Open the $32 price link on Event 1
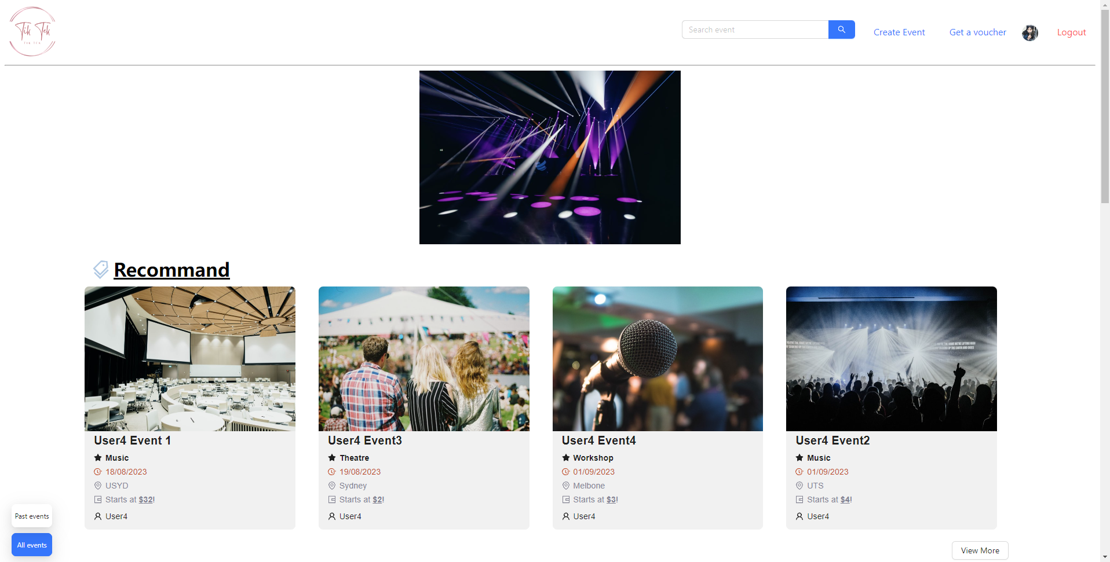The height and width of the screenshot is (562, 1110). point(146,499)
